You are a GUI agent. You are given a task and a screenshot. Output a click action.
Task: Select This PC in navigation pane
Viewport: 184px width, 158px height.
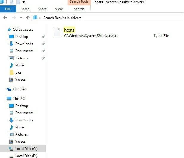pos(19,99)
